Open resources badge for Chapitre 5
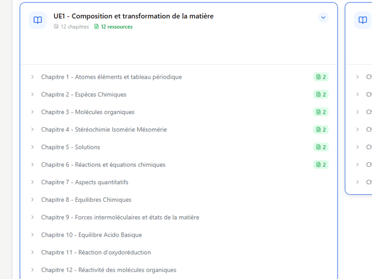This screenshot has width=372, height=279. (x=321, y=147)
